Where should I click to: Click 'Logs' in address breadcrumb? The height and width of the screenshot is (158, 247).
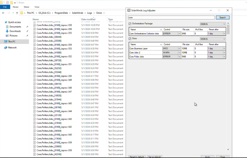[x=90, y=13]
